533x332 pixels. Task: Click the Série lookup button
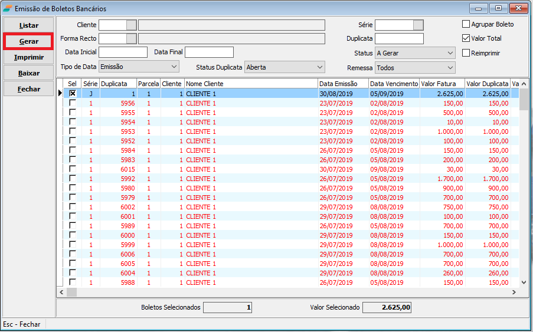coord(418,25)
